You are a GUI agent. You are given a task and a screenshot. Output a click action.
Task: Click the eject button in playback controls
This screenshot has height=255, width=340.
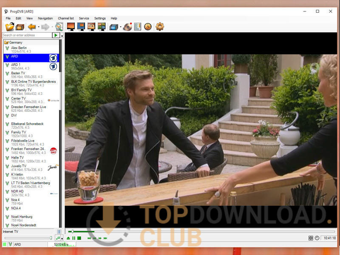[68, 238]
